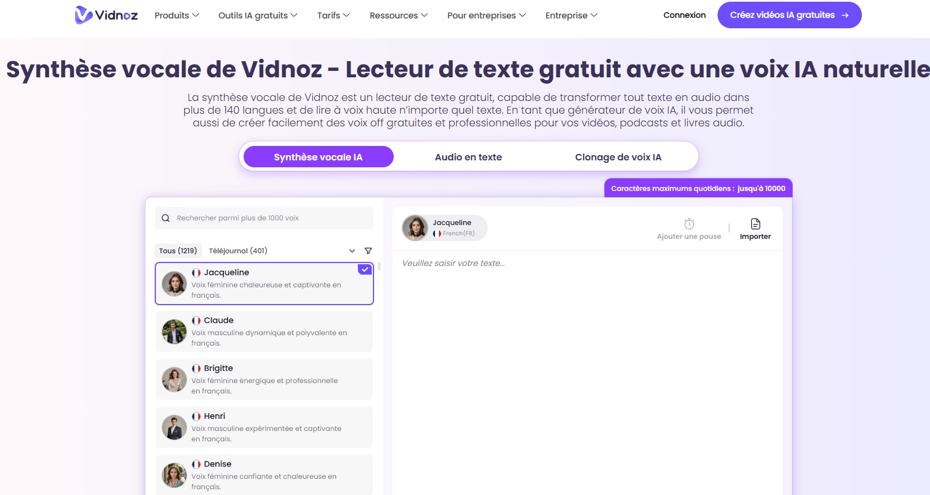Expand the Outils IA gratuits menu
930x495 pixels.
pos(258,16)
